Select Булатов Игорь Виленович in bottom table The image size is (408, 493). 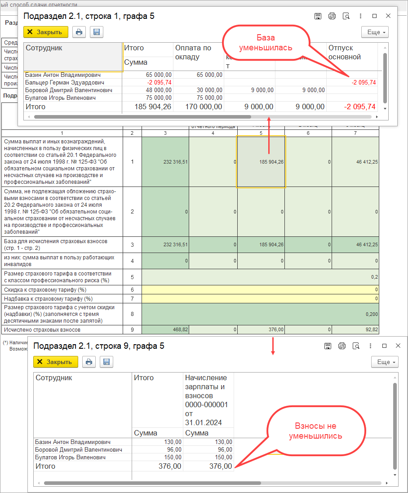click(x=70, y=457)
